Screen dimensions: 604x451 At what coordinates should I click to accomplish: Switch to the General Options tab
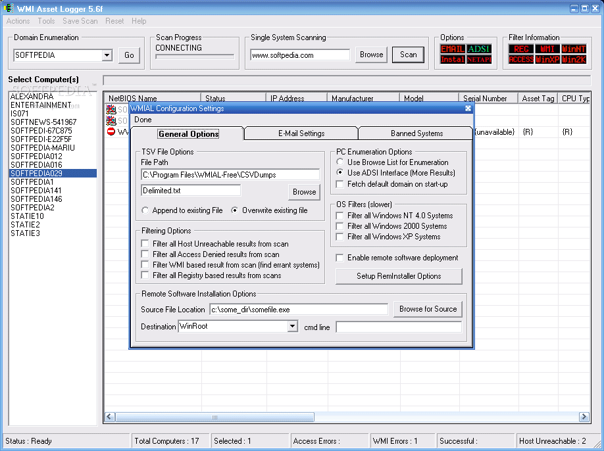(188, 133)
